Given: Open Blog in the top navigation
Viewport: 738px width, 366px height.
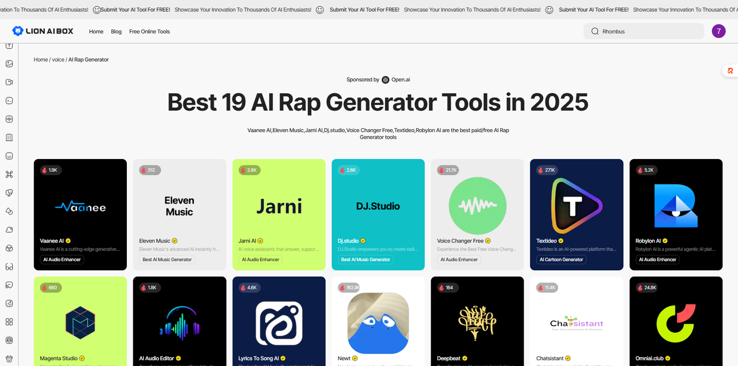Looking at the screenshot, I should [x=116, y=32].
